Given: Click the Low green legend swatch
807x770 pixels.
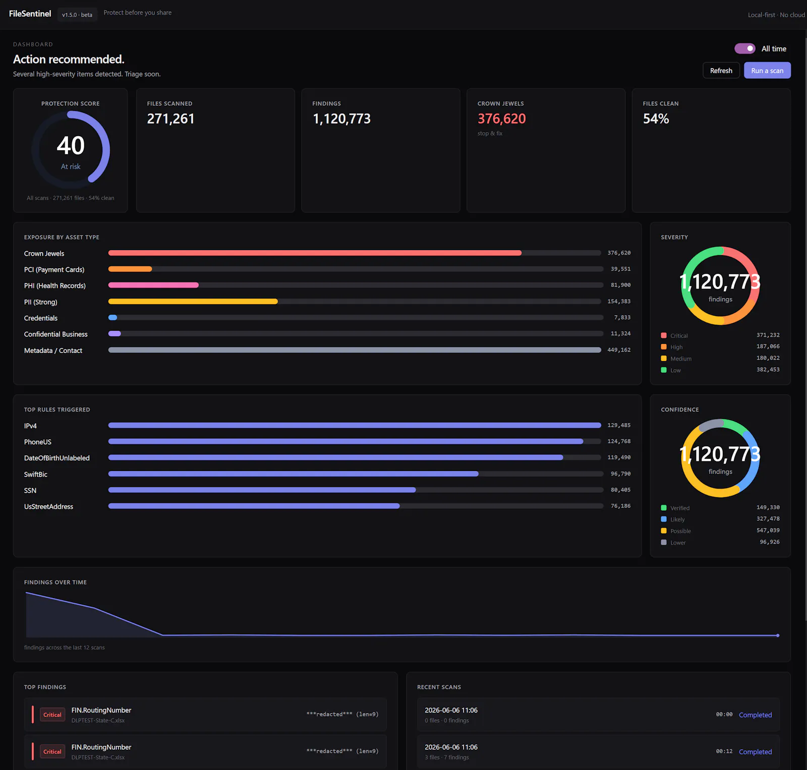Looking at the screenshot, I should [664, 370].
